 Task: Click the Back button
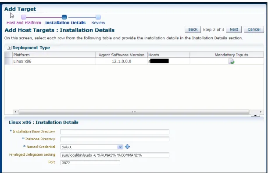(193, 29)
